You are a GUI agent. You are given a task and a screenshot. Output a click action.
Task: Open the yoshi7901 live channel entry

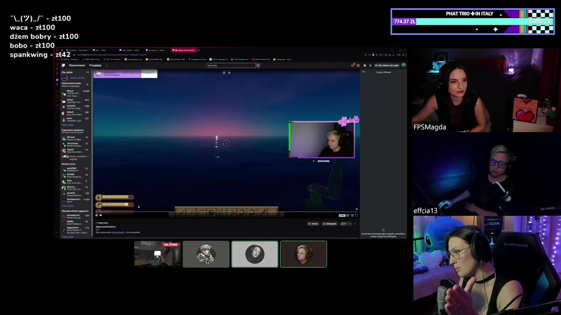click(75, 169)
